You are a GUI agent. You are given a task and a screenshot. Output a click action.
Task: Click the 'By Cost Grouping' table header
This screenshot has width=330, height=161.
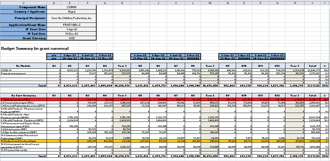pos(23,95)
